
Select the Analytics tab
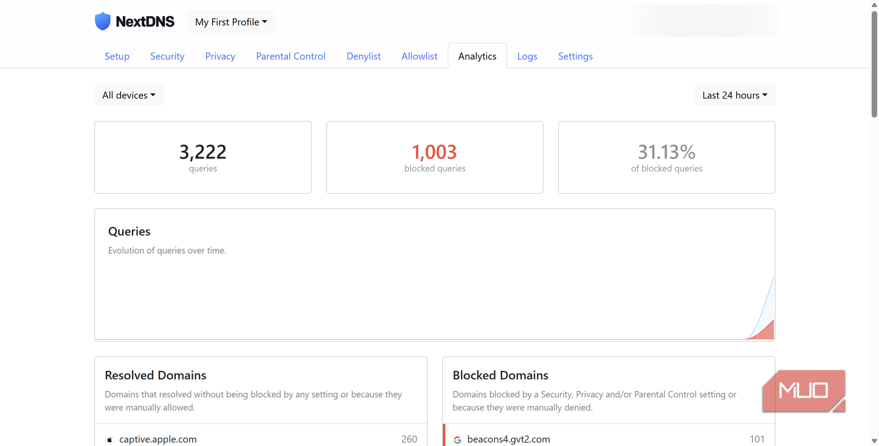point(477,56)
